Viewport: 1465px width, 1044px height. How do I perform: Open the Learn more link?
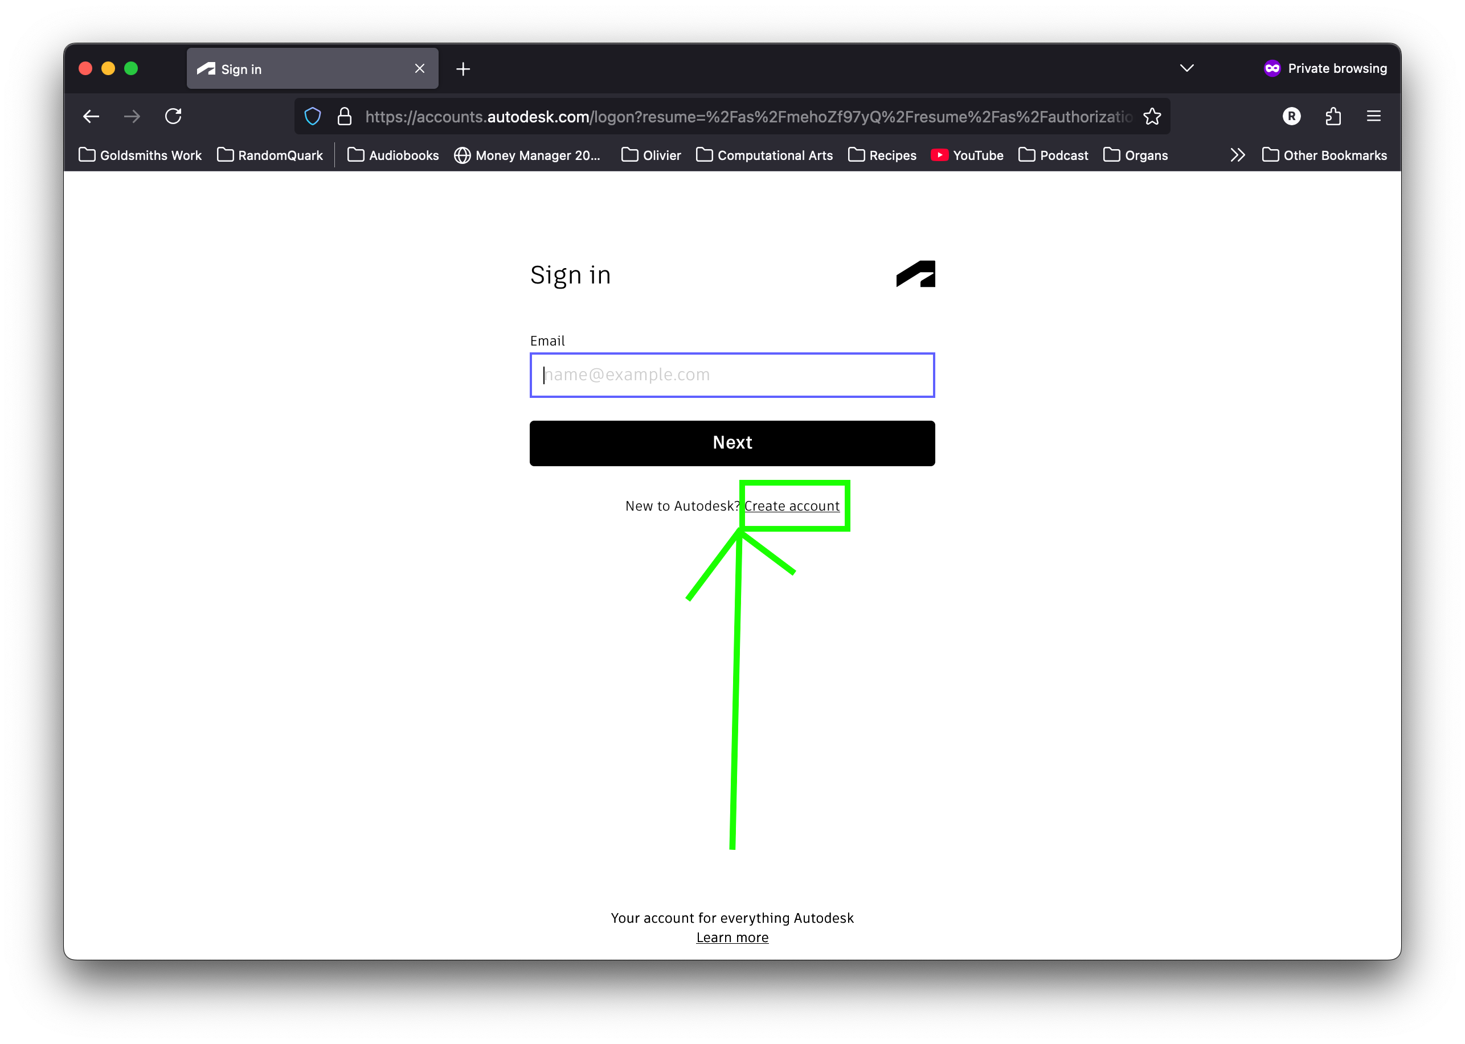tap(732, 938)
